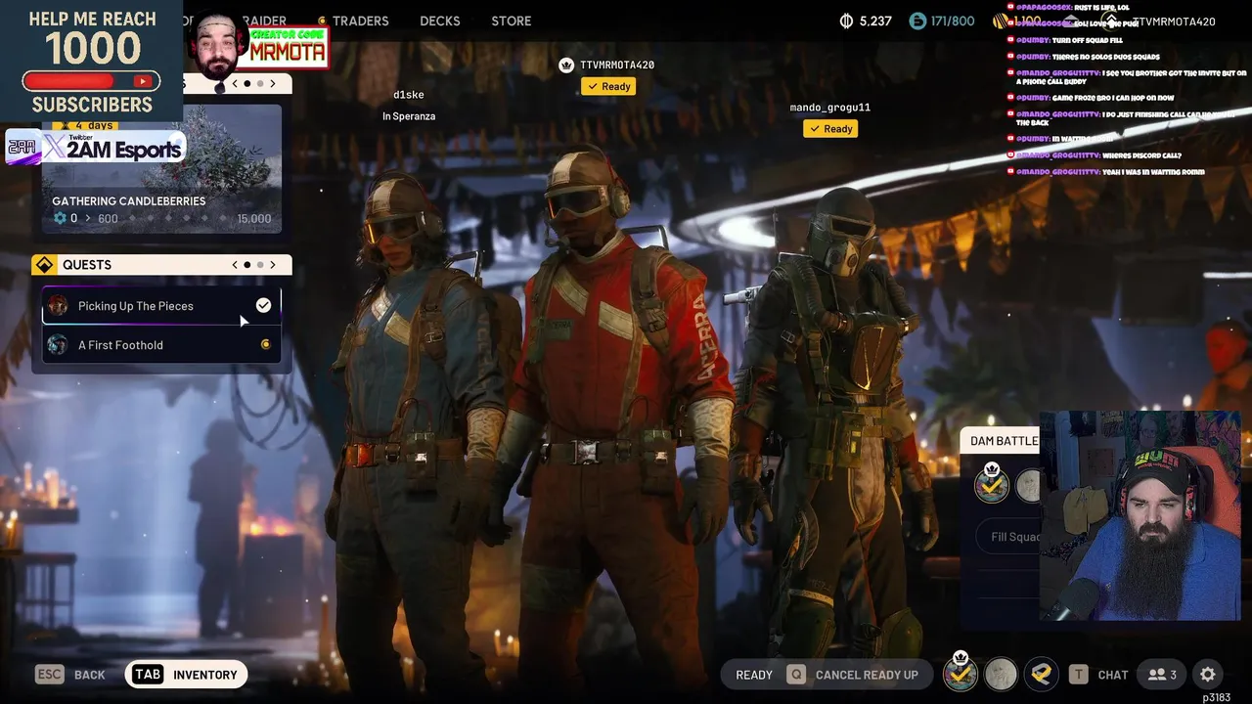Click the mando_grogu11 player name
Screen dimensions: 1252x704
click(x=830, y=108)
